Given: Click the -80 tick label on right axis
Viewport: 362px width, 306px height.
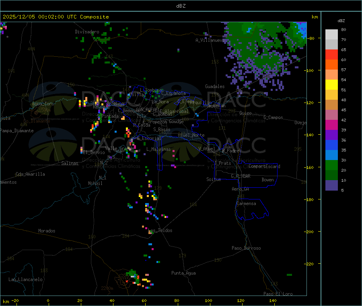Looking at the screenshot, I should coord(311,39).
